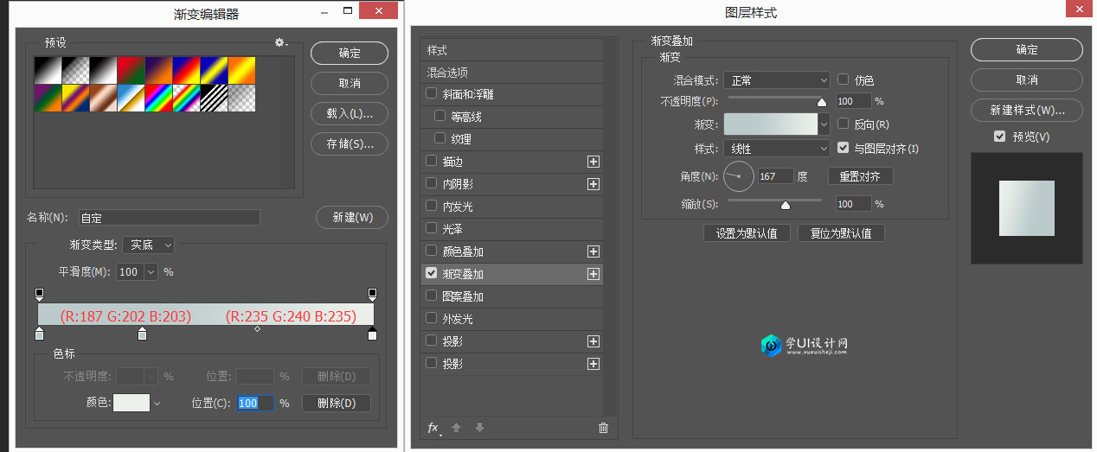Open the presets gear menu in Gradient Editor
1097x452 pixels.
281,42
